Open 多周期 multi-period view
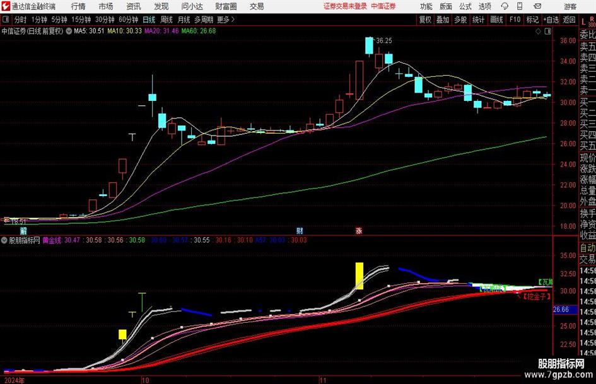This screenshot has width=596, height=384. [204, 20]
